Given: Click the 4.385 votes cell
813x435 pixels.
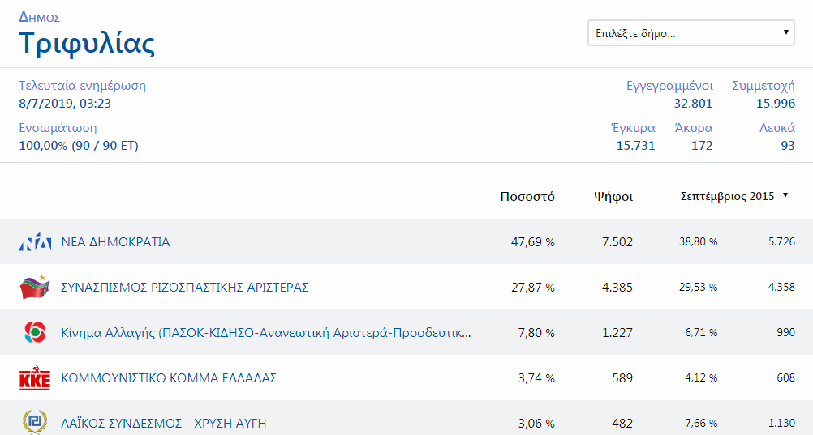Looking at the screenshot, I should coord(617,288).
